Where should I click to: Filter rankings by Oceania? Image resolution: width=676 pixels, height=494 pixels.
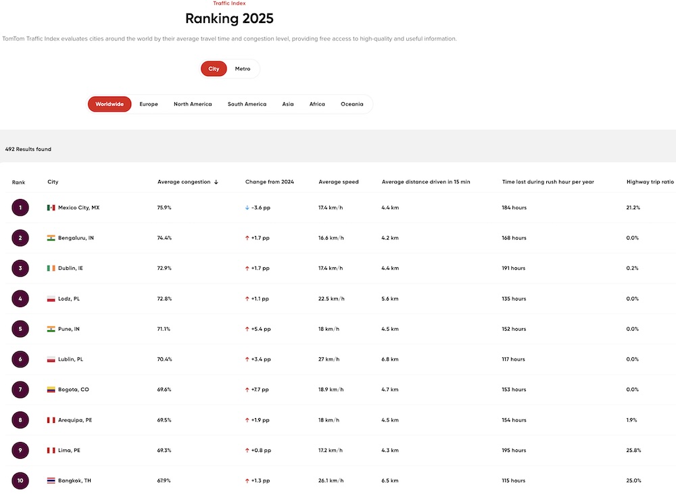pyautogui.click(x=352, y=104)
